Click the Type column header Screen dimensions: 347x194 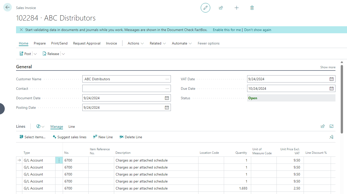pyautogui.click(x=27, y=153)
